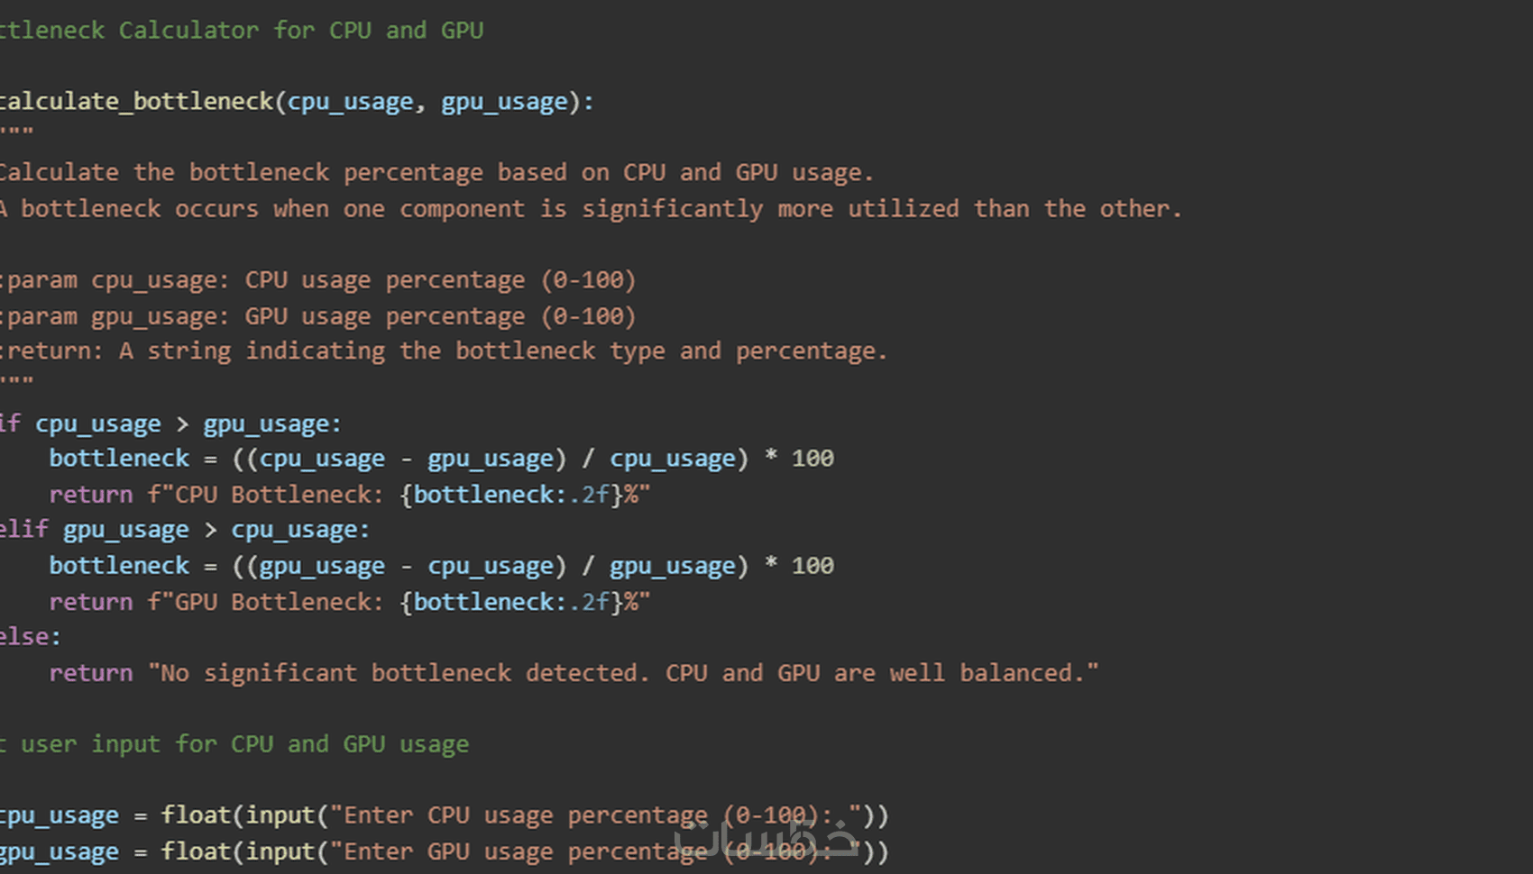
Task: Click the gpu_usage parameter in function definition
Action: 504,102
